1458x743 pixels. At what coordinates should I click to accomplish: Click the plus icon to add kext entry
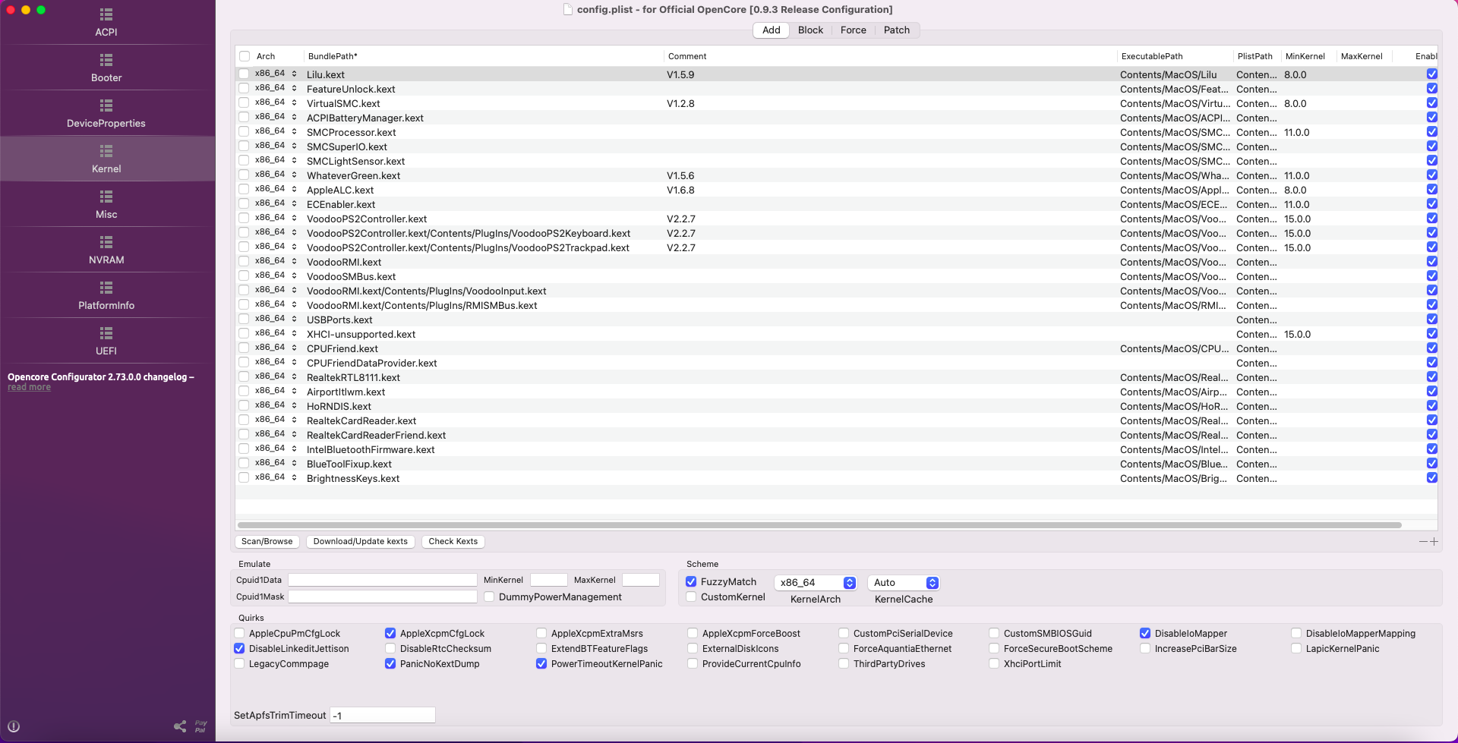(1434, 541)
